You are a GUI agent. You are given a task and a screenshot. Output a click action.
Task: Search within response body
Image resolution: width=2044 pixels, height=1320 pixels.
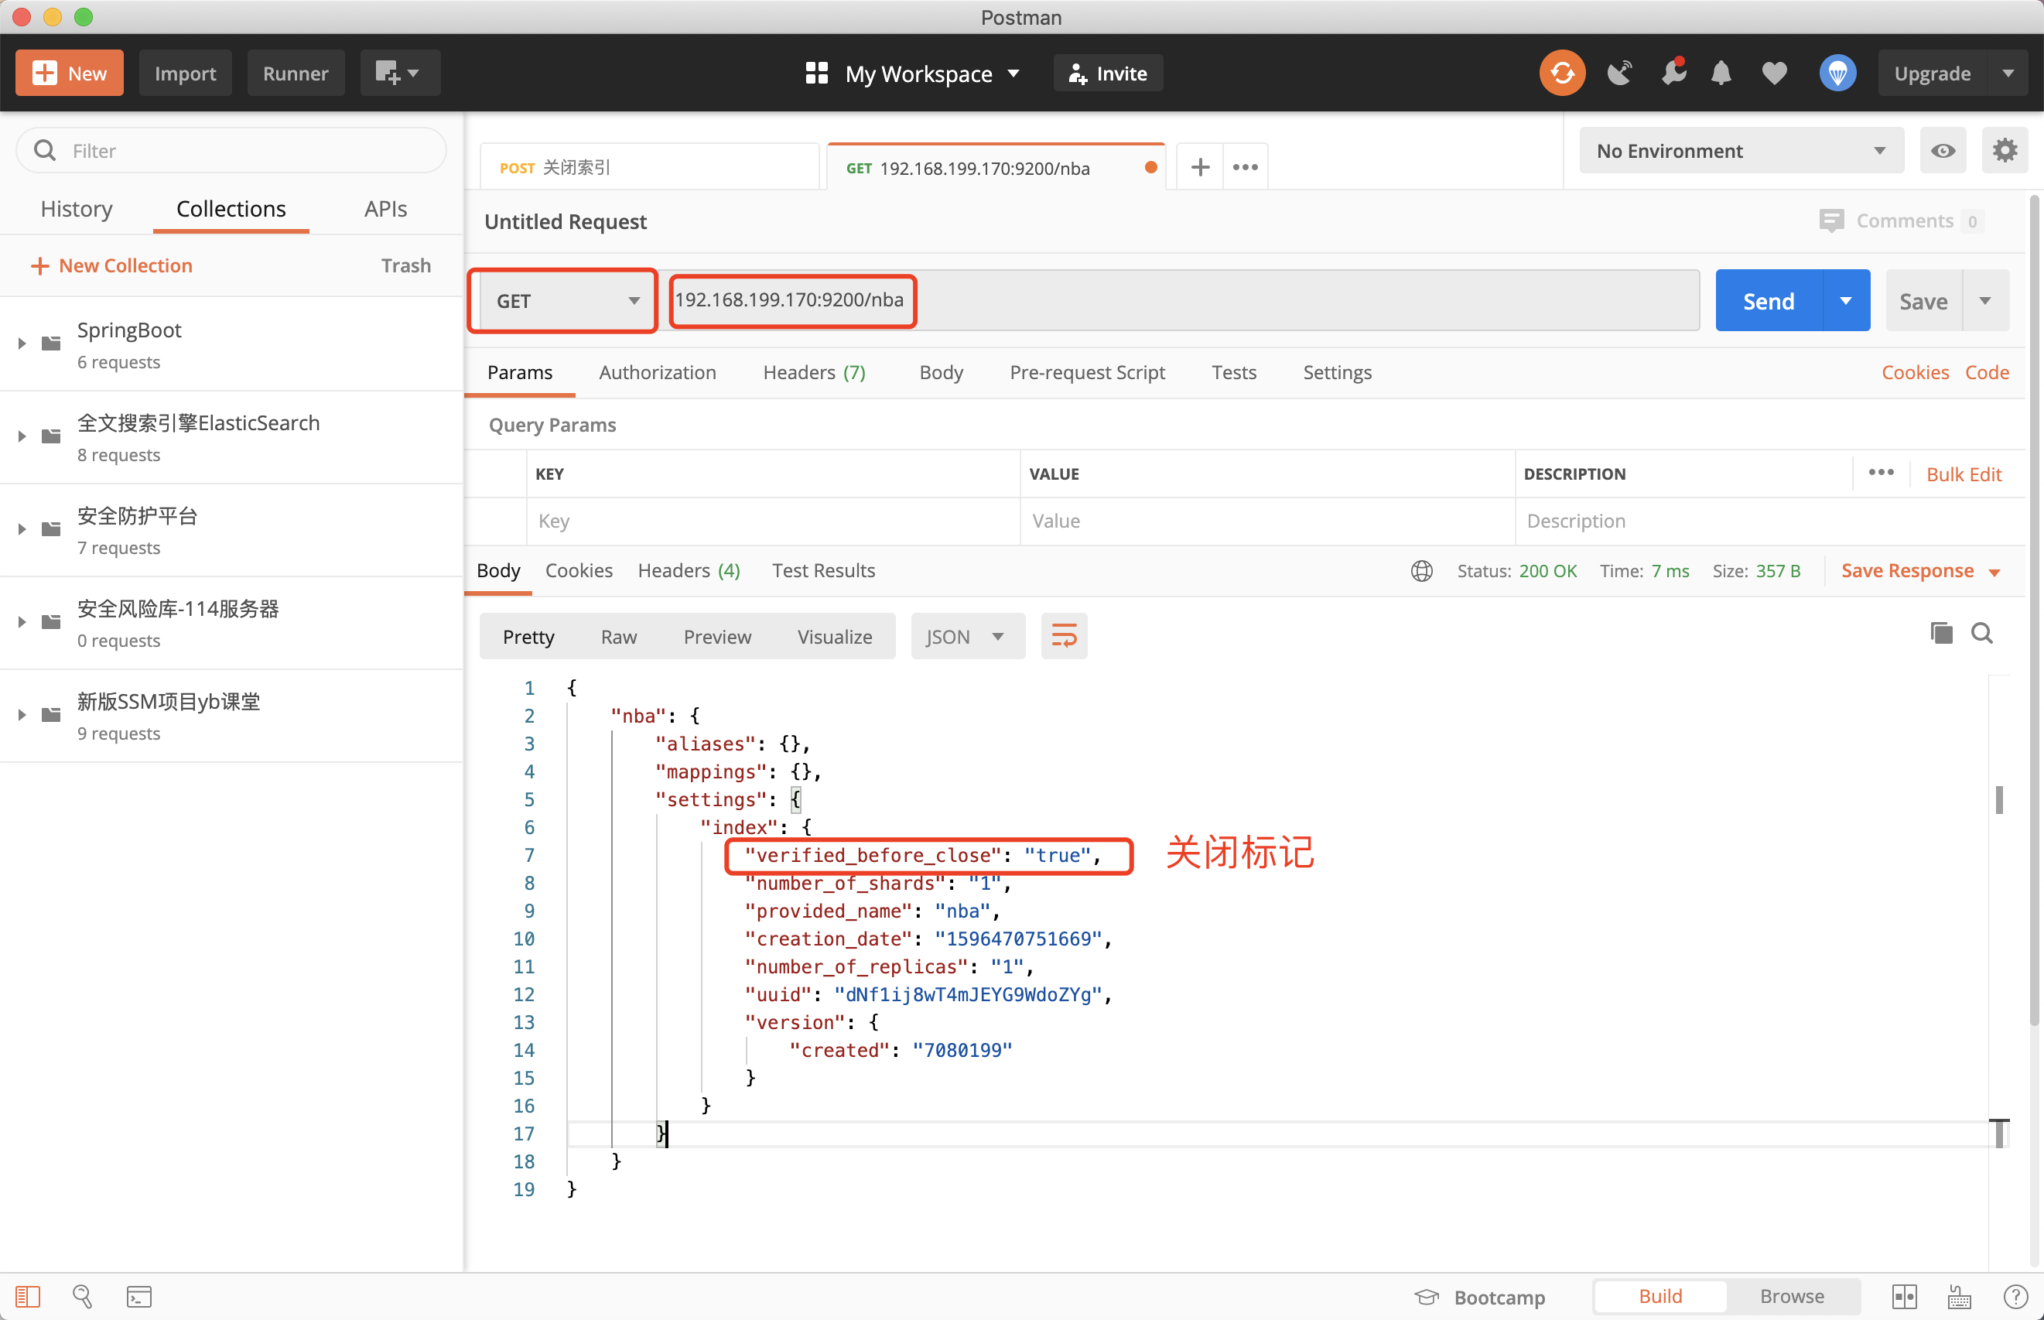coord(1981,634)
